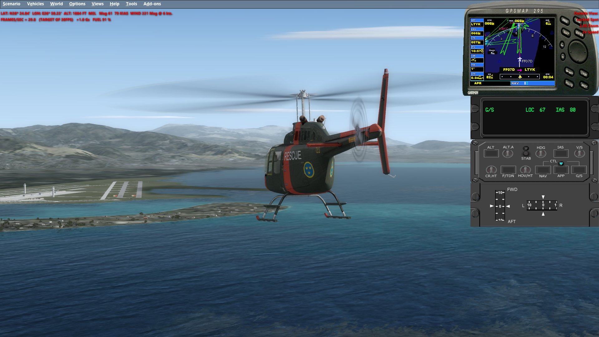Open the Vehicles menu
The image size is (599, 337).
coord(35,4)
